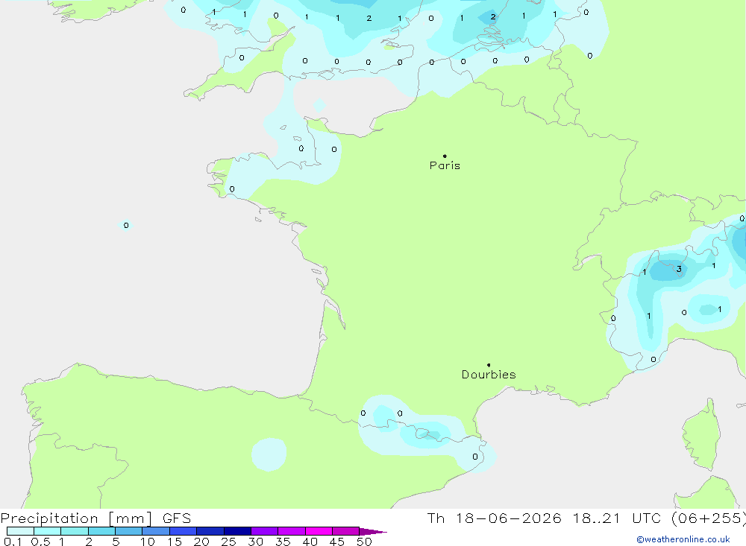Click the 18..21 UTC time range

617,518
